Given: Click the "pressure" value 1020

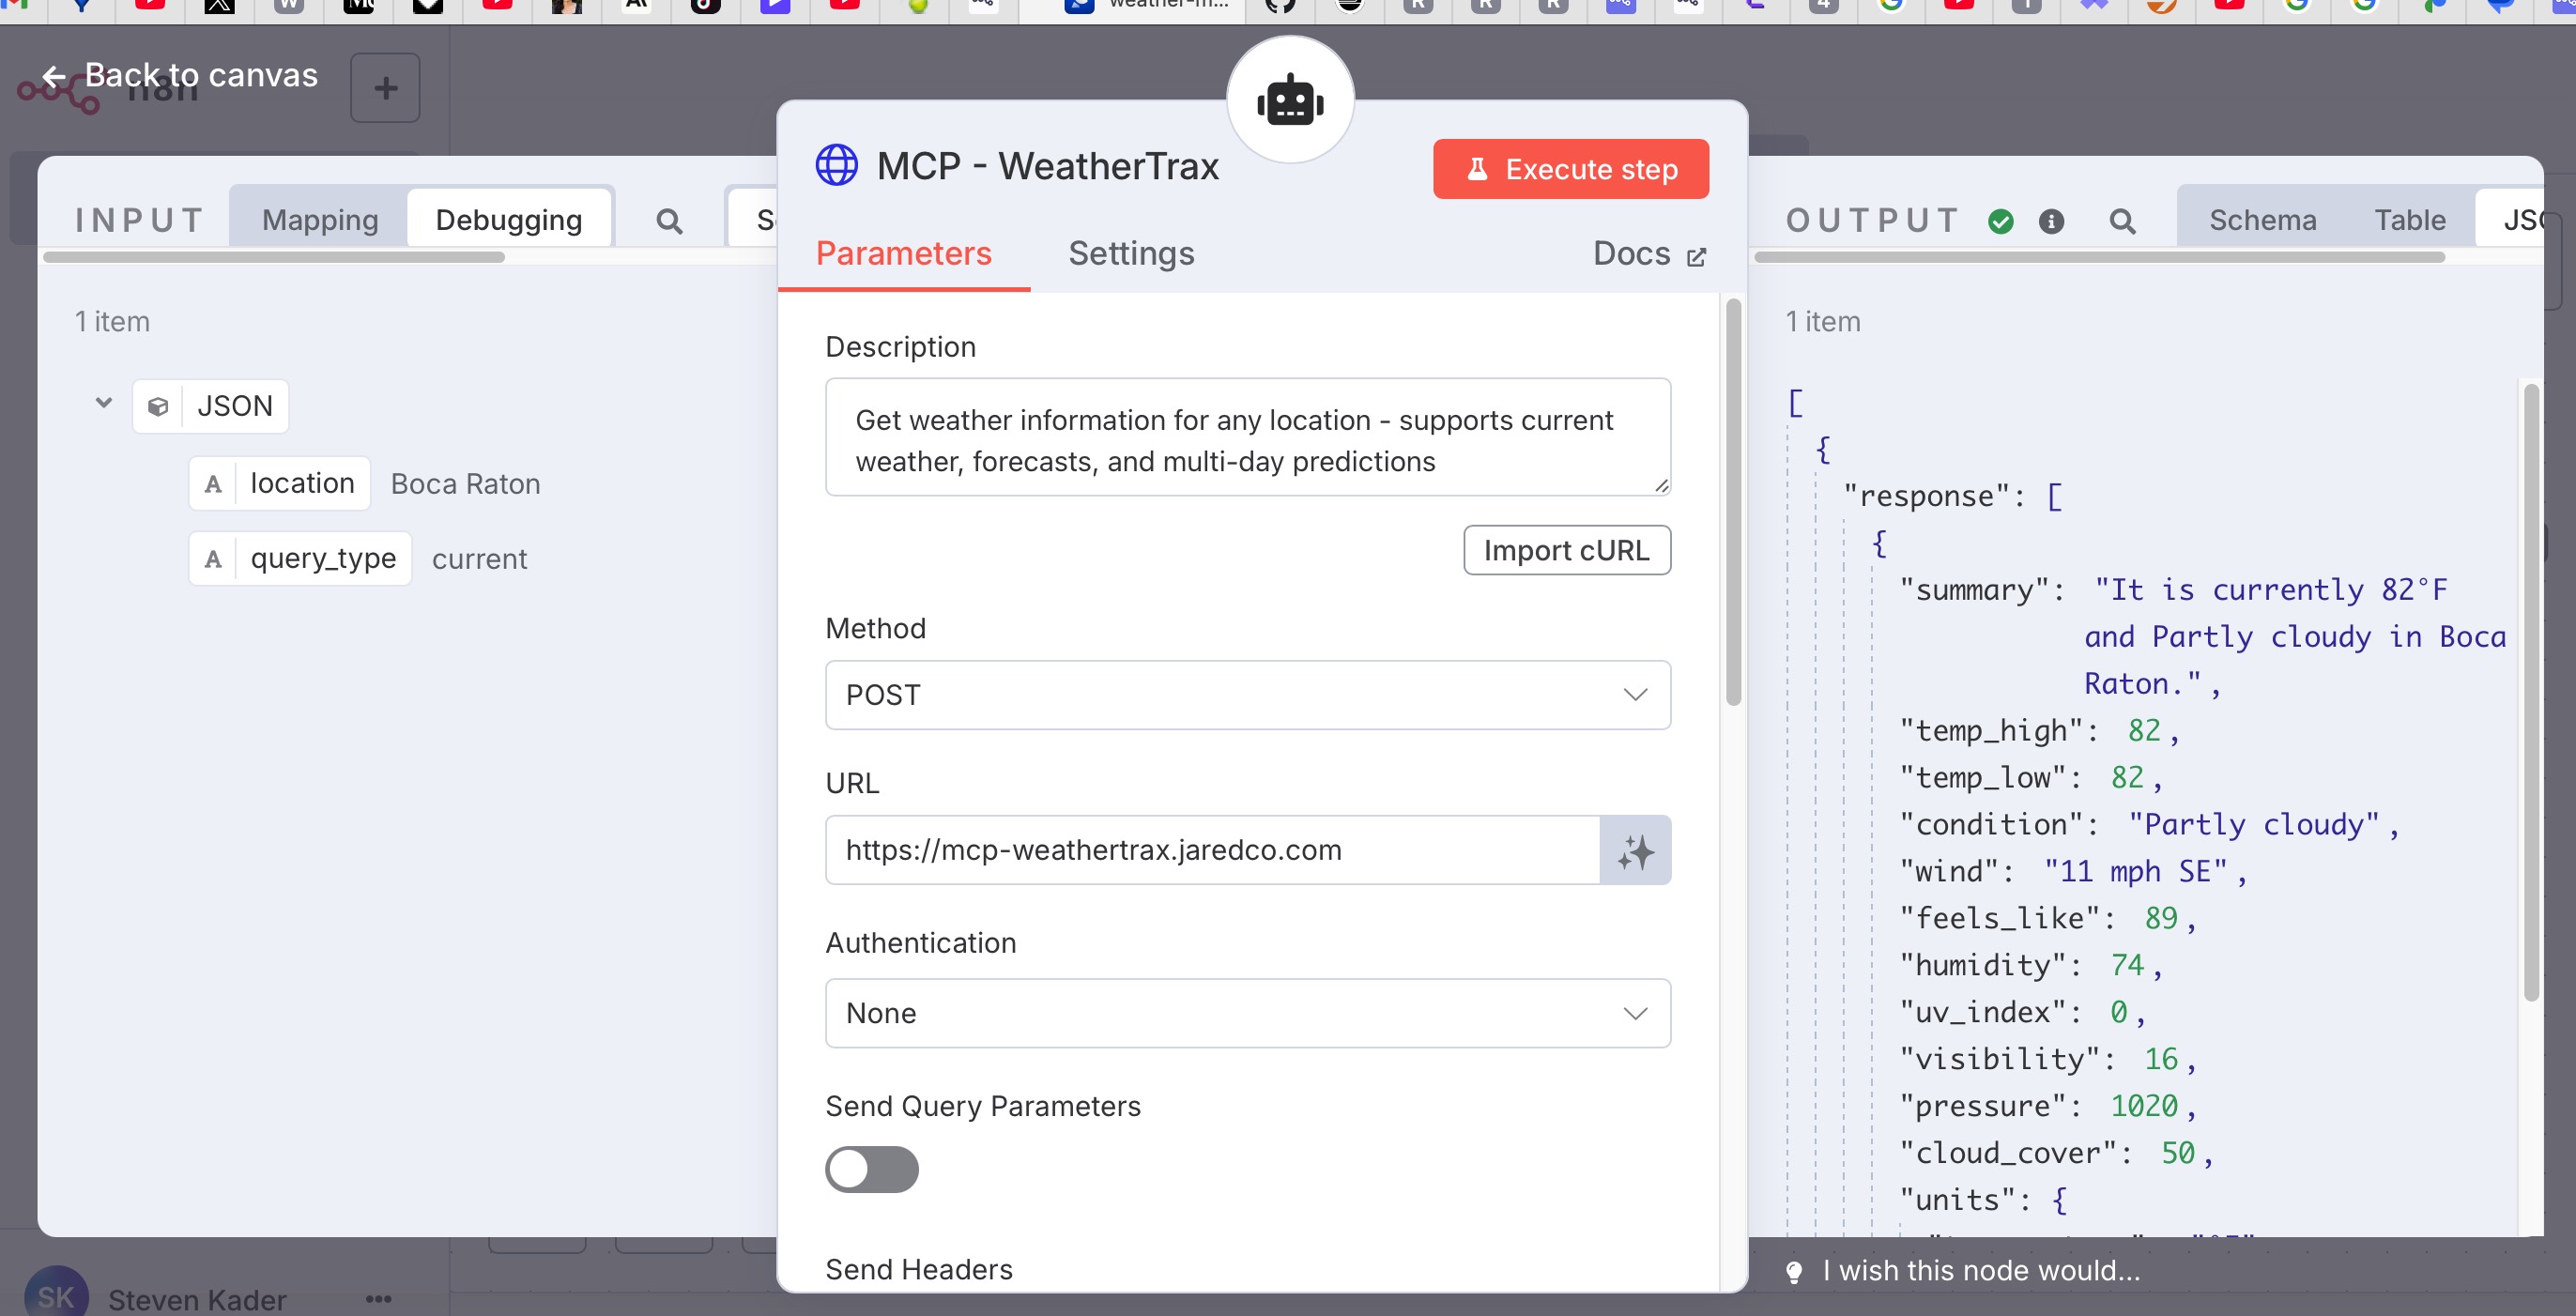Looking at the screenshot, I should click(2144, 1106).
